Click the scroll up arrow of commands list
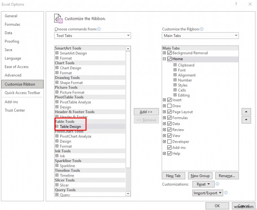 (x=128, y=49)
